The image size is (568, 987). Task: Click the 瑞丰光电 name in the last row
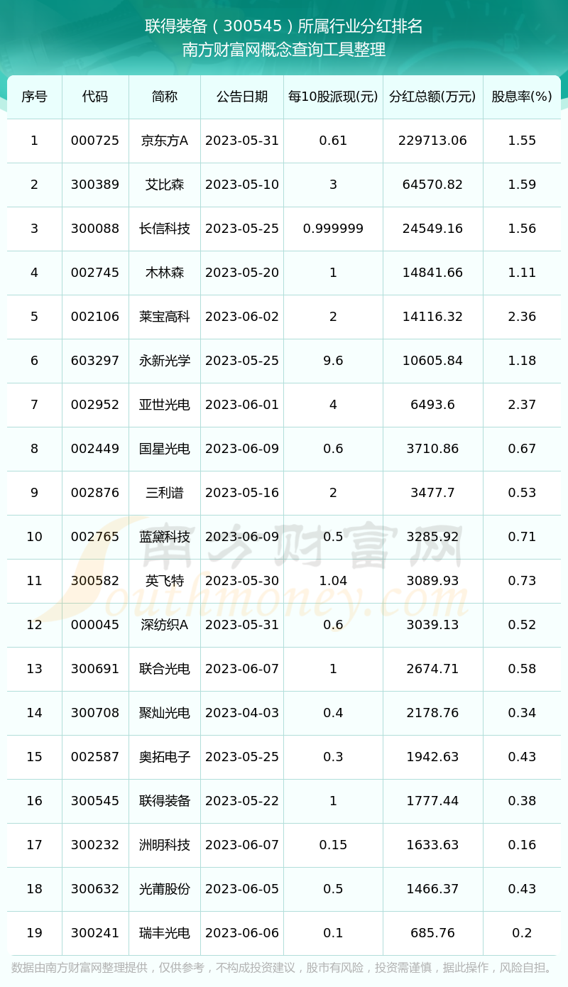point(165,933)
